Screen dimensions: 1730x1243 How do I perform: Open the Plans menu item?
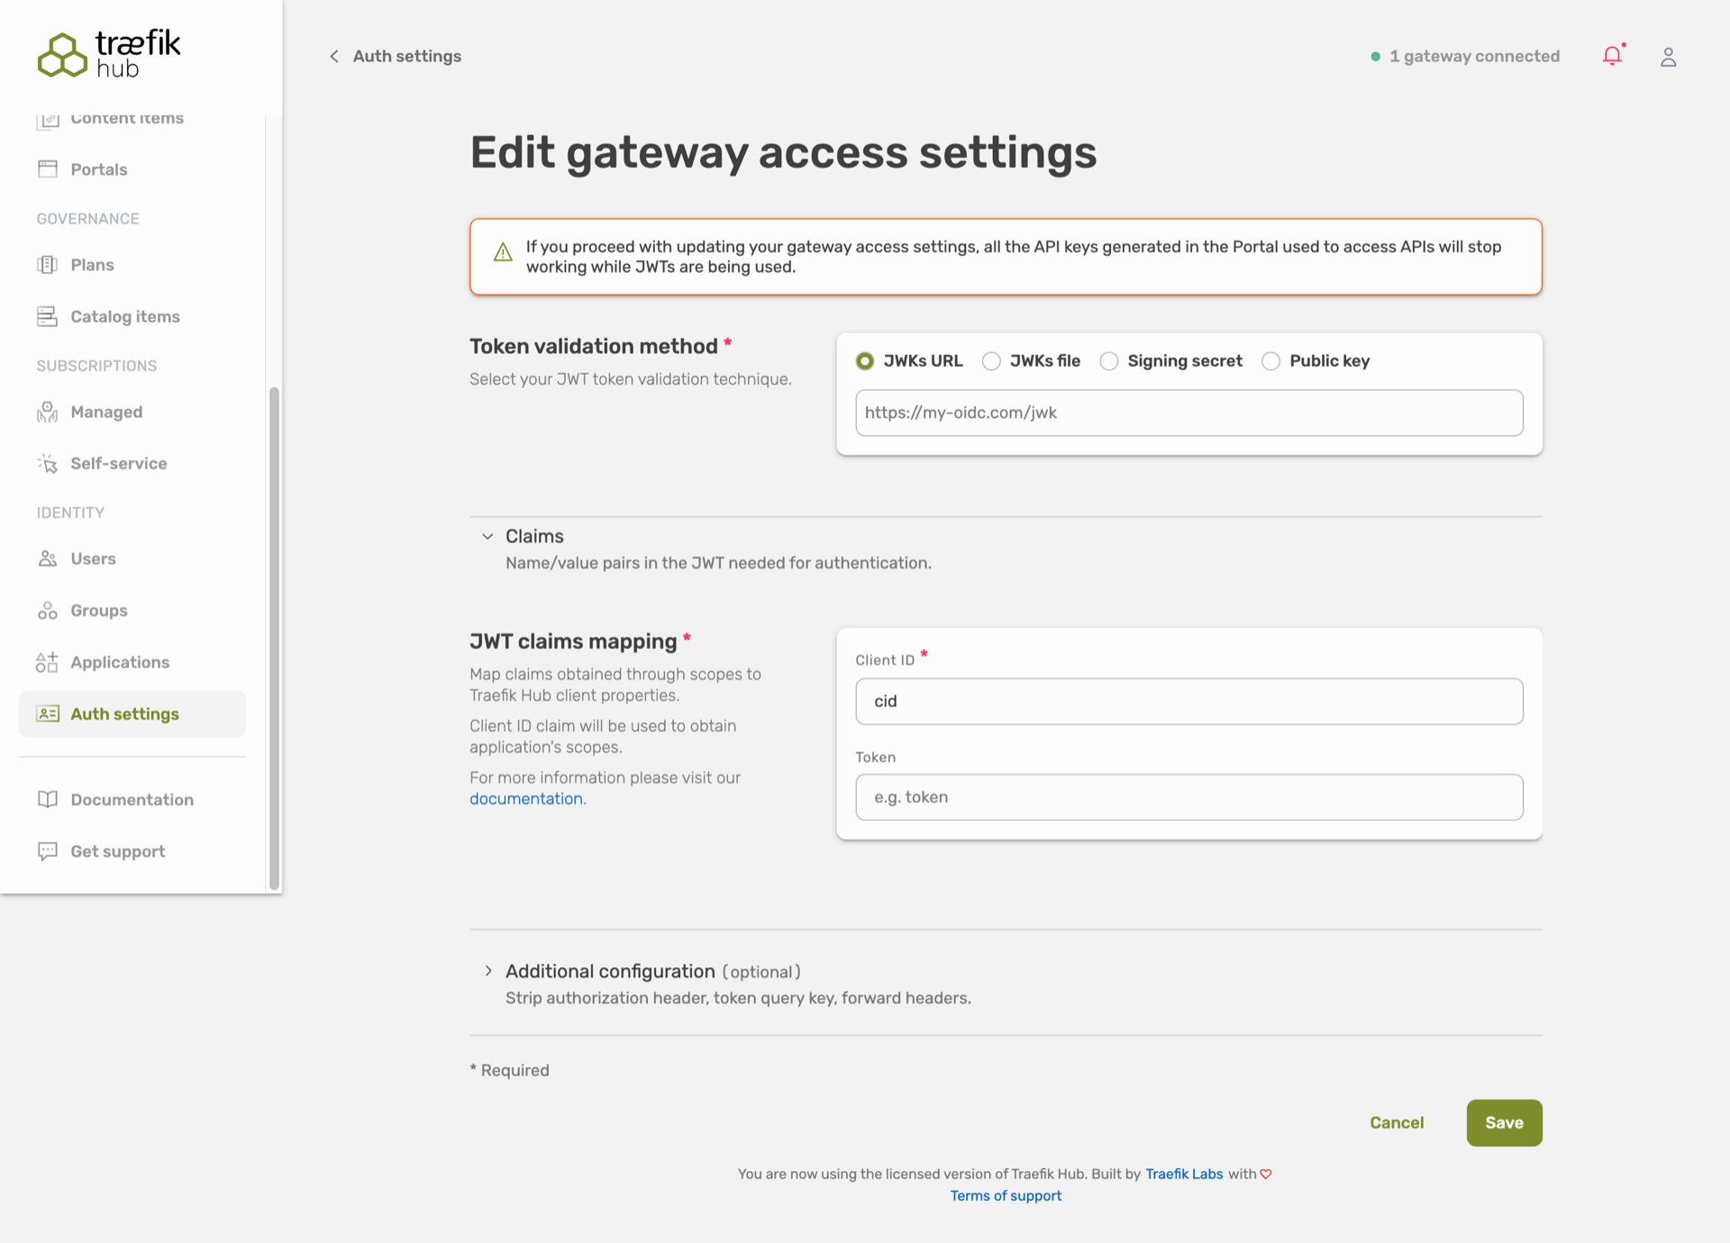coord(132,265)
